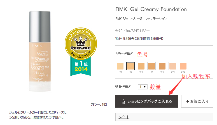Click the カラーを選ぶ label
The width and height of the screenshot is (217, 125).
click(124, 54)
